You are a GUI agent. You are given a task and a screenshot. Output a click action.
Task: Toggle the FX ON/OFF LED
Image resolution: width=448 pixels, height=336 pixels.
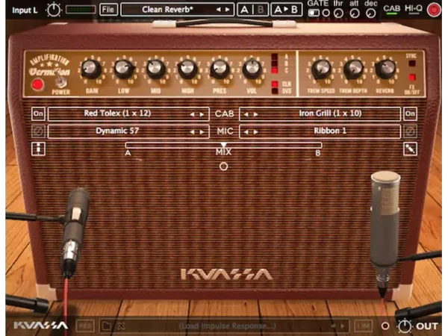point(411,77)
